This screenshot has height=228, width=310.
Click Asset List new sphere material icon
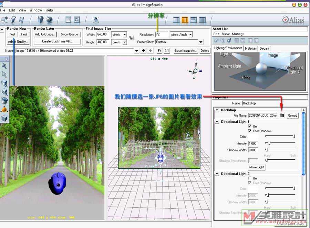[229, 40]
